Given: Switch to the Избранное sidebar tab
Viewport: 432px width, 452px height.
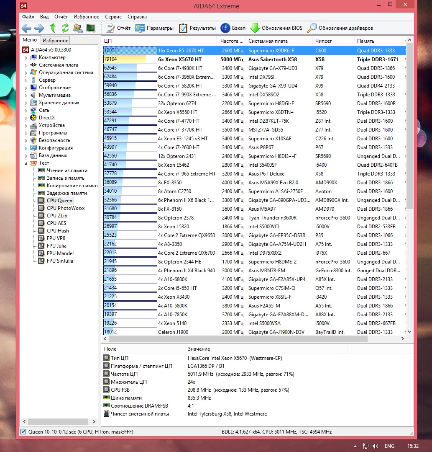Looking at the screenshot, I should (x=55, y=40).
